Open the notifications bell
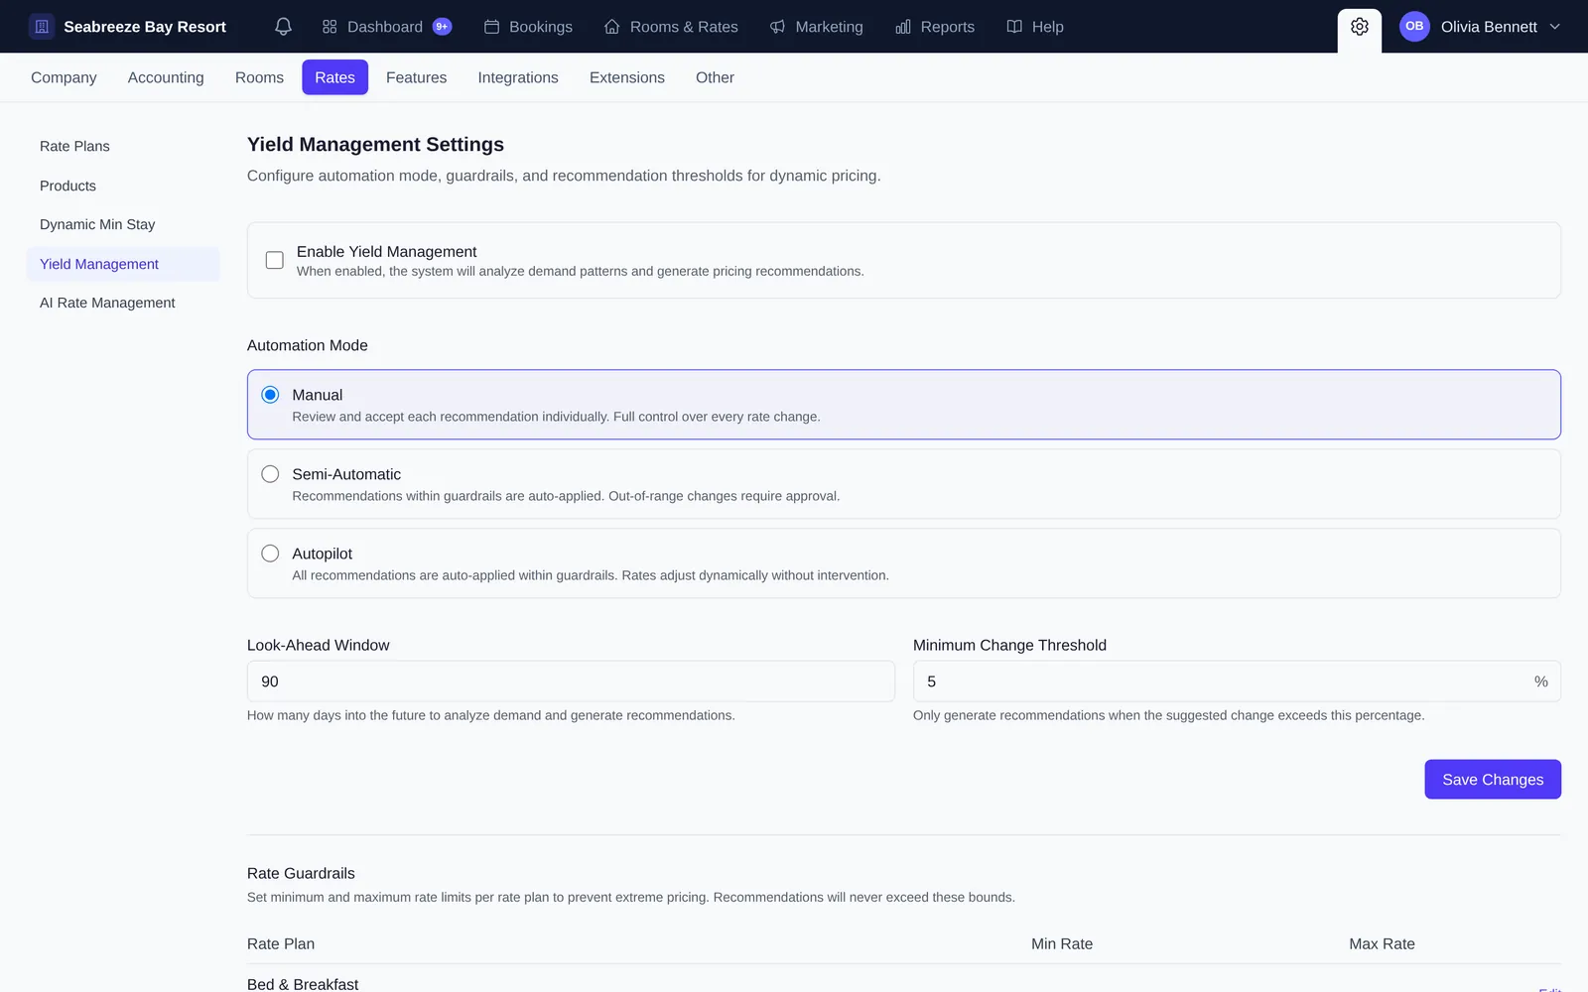1588x992 pixels. 283,27
